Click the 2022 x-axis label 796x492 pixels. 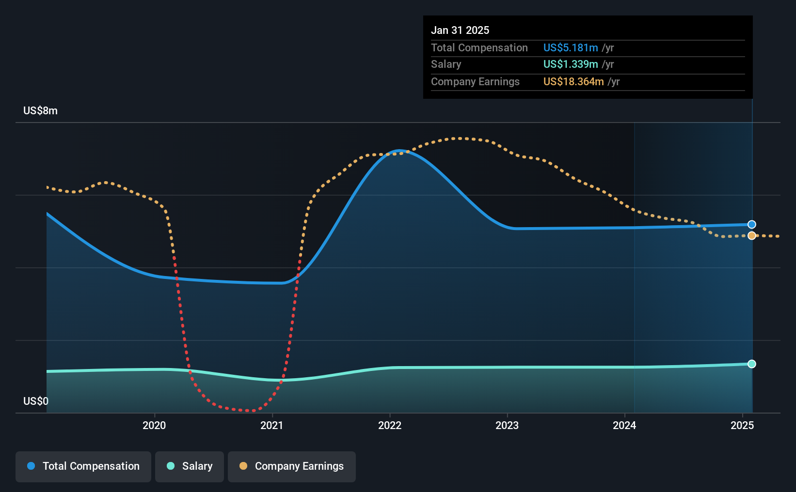(x=390, y=425)
